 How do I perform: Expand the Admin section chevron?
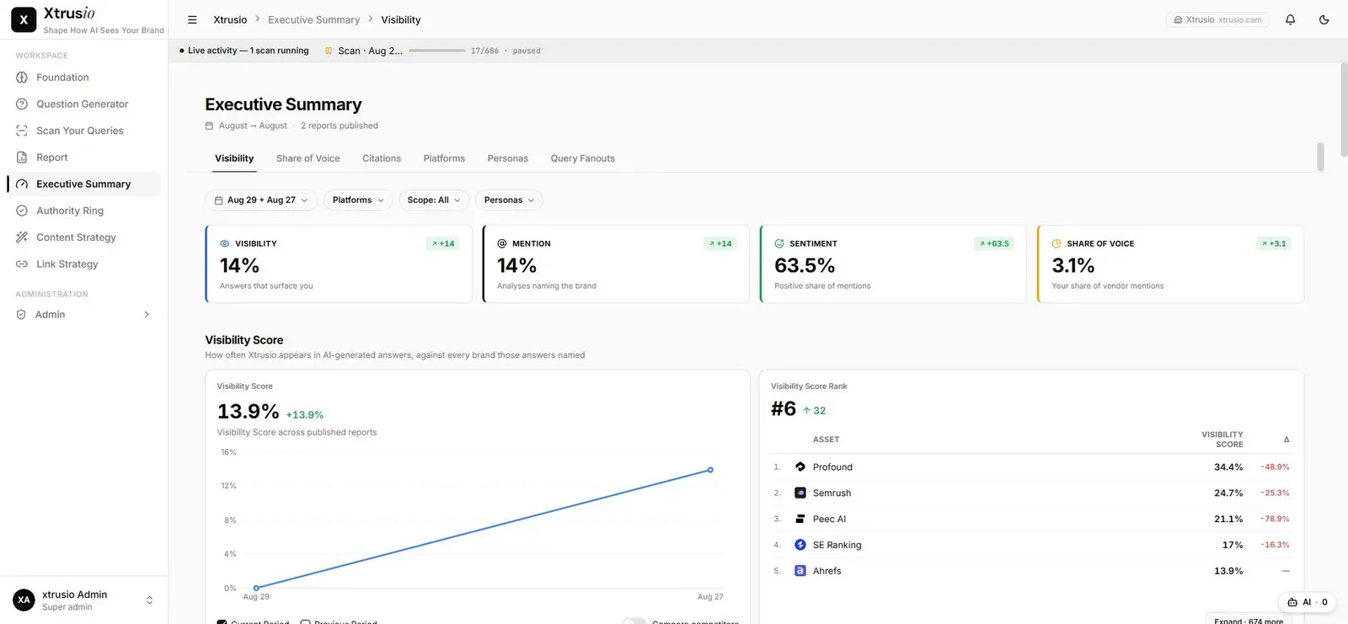point(147,315)
